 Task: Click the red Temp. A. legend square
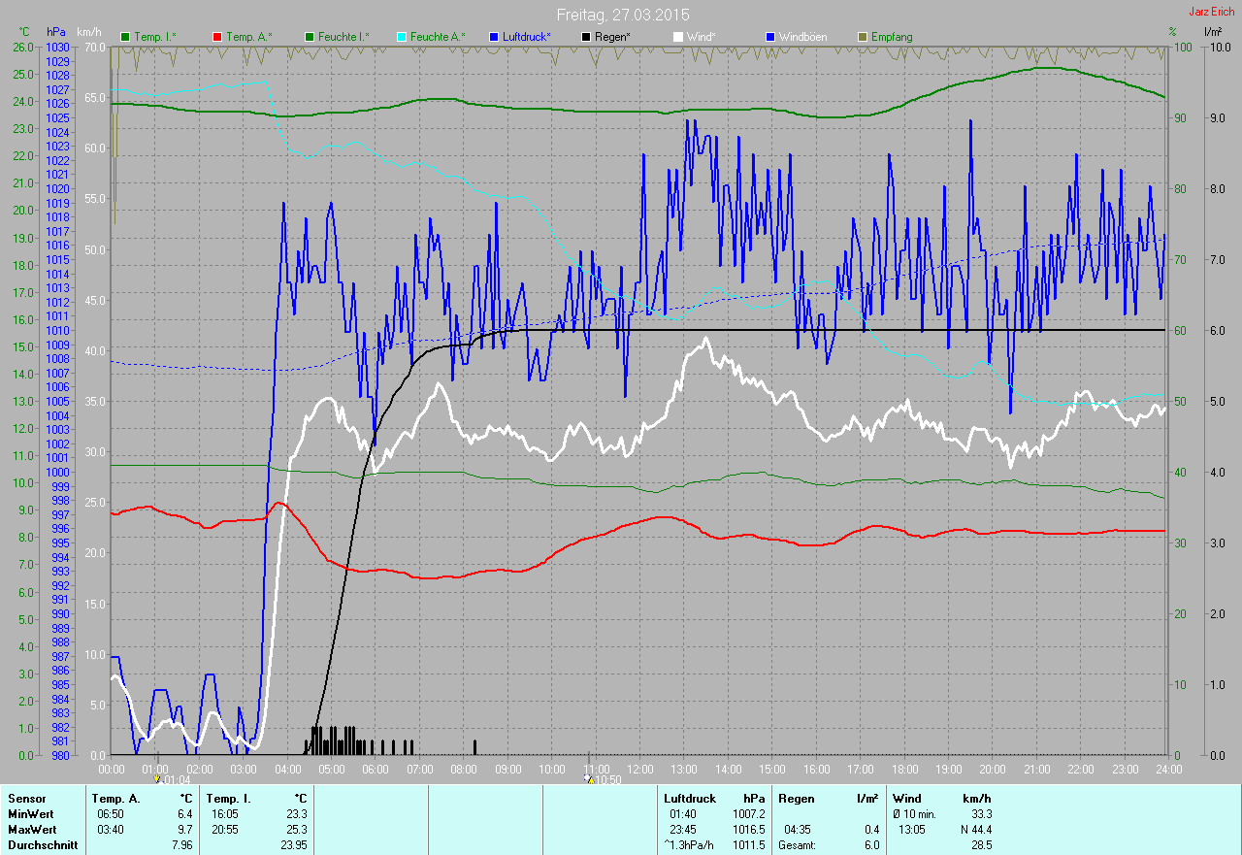point(217,37)
